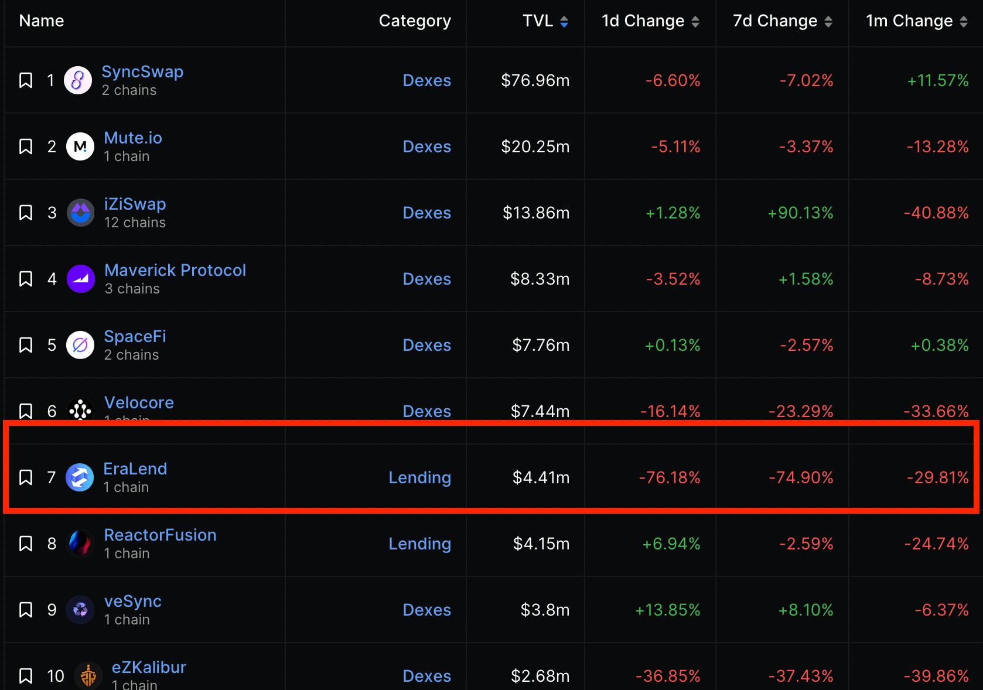
Task: Open the veSync protocol link
Action: (132, 601)
